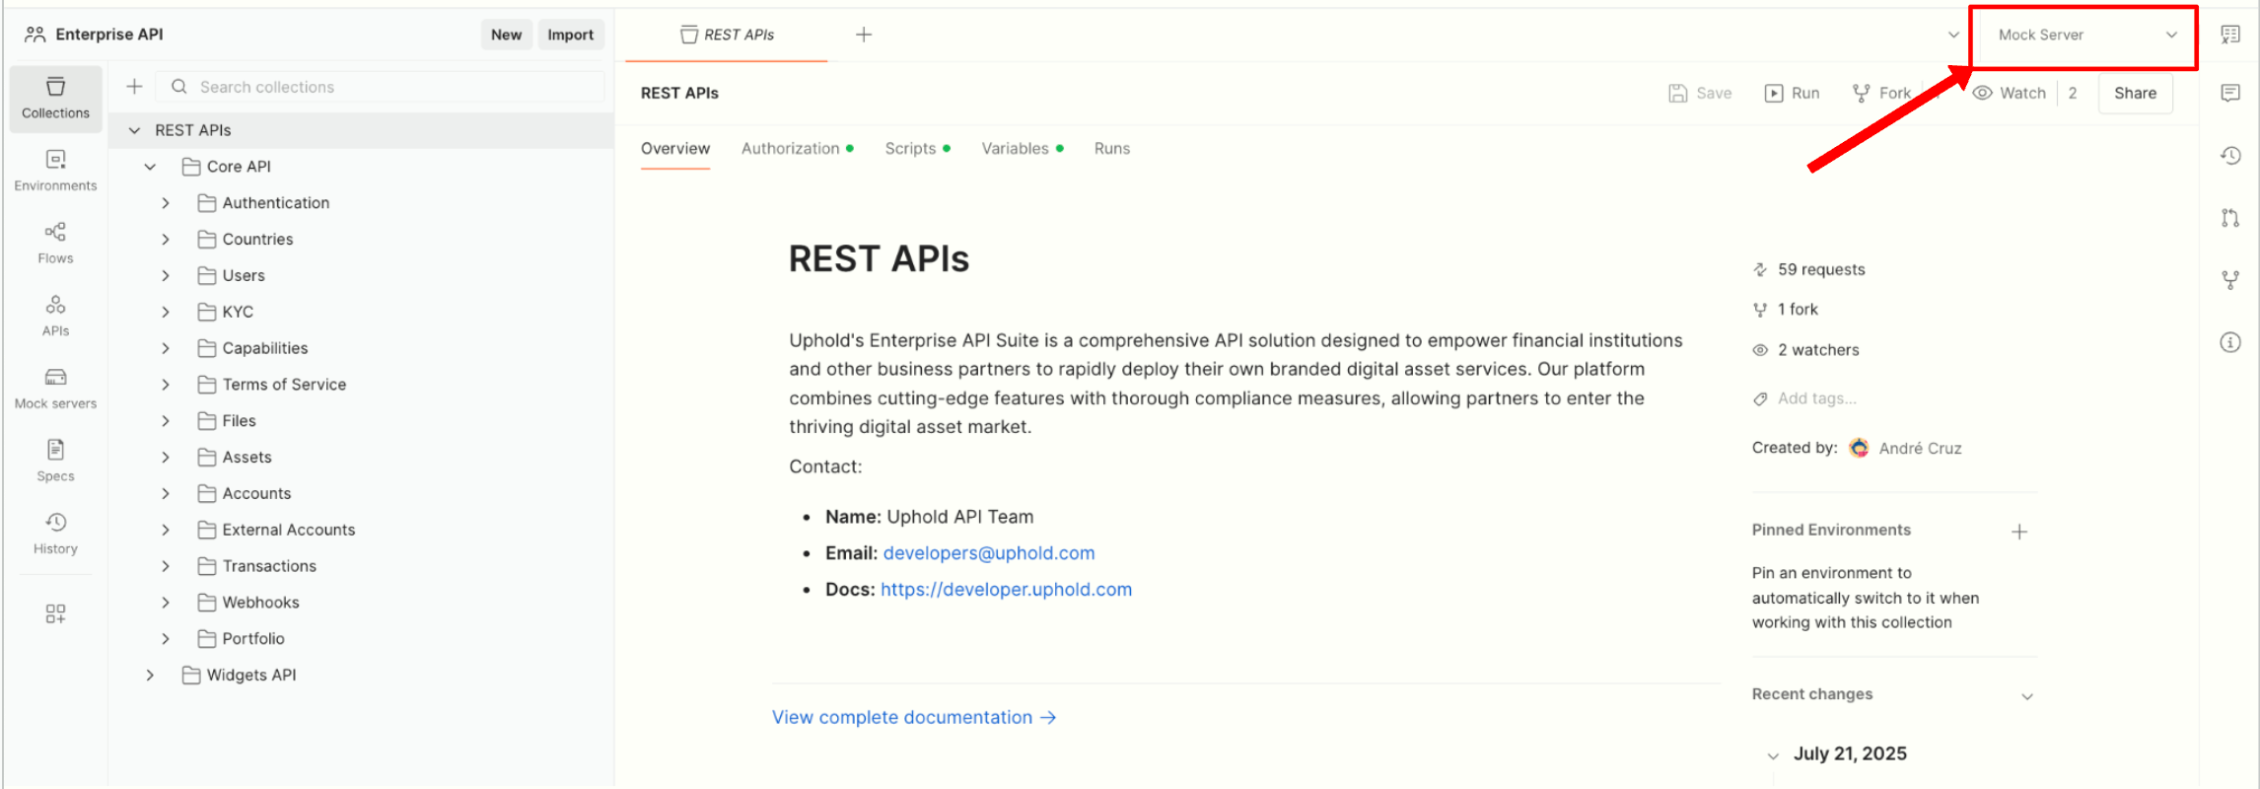2260x789 pixels.
Task: Open the tabs overflow chevron dropdown
Action: click(1953, 35)
